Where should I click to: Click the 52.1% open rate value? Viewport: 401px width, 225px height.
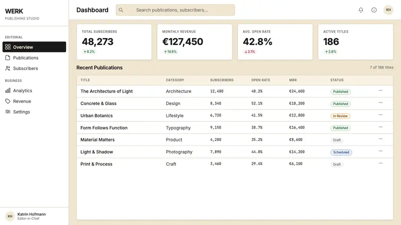point(257,103)
